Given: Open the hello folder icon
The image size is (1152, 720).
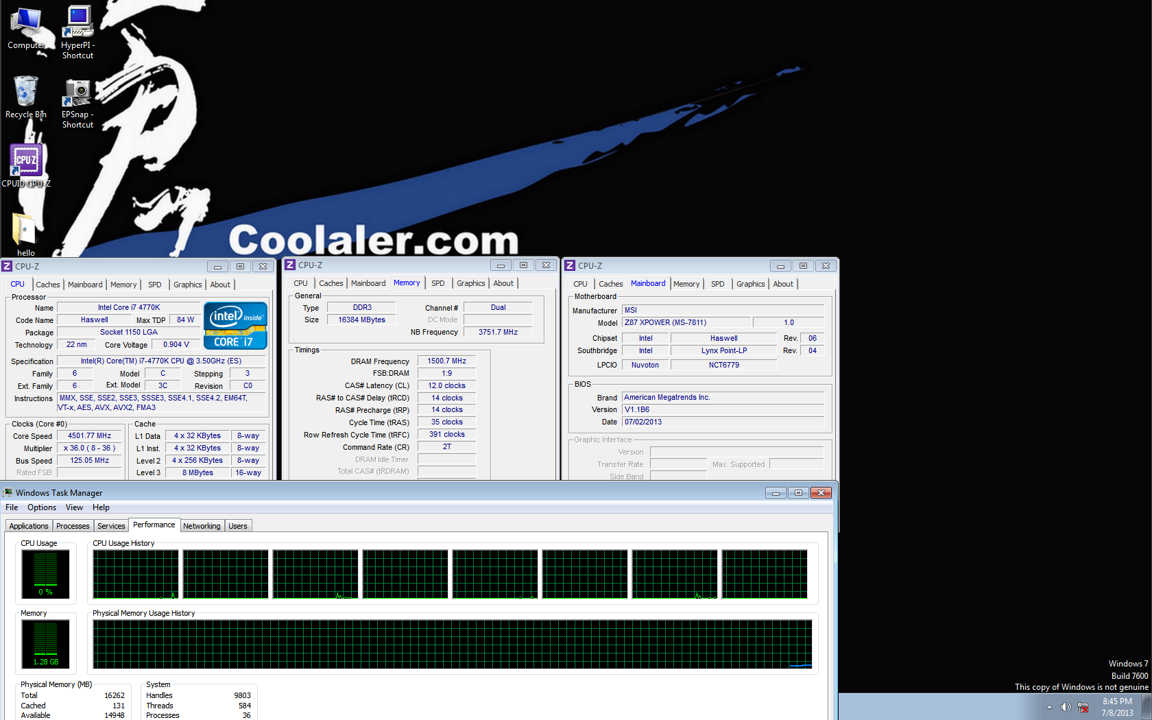Looking at the screenshot, I should coord(26,234).
